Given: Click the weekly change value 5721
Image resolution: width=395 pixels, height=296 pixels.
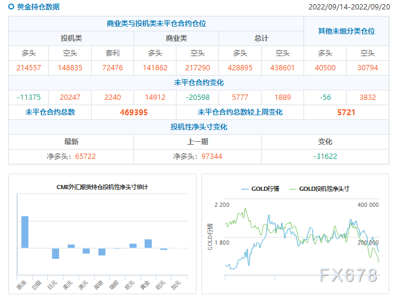Looking at the screenshot, I should [x=346, y=112].
